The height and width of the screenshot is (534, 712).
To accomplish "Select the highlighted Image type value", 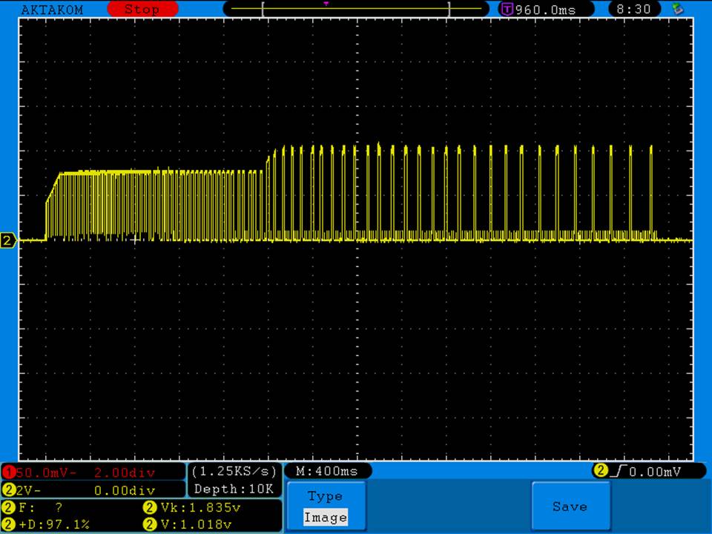I will click(326, 518).
